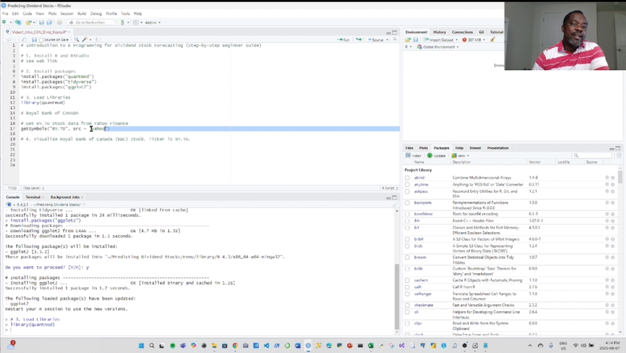Click the Source button in the editor

[x=377, y=40]
